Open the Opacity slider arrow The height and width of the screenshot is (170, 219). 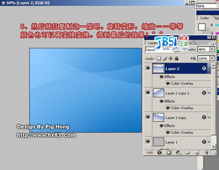[x=212, y=49]
